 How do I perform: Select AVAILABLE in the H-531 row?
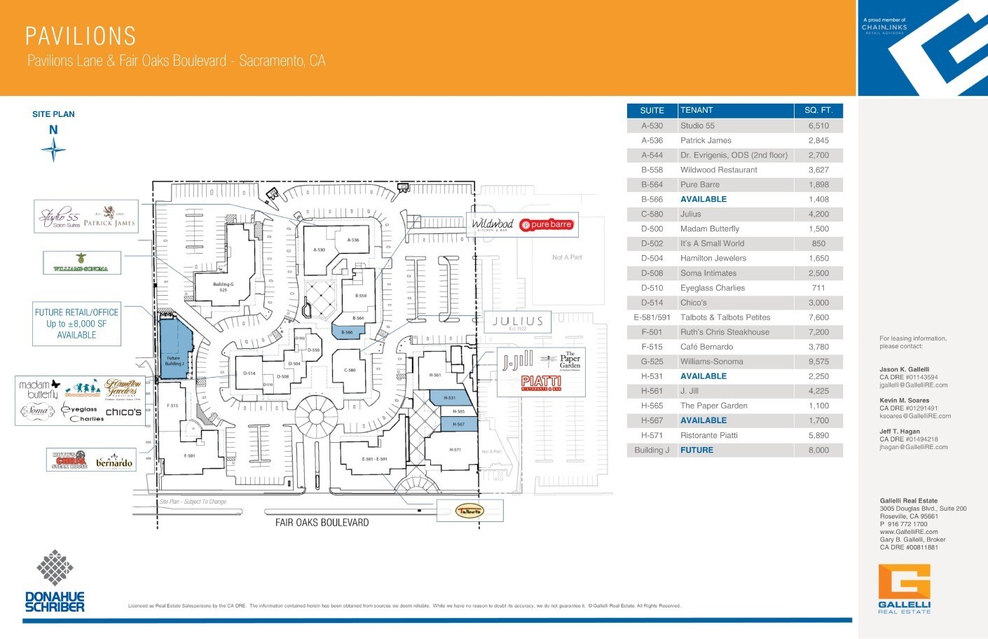(704, 376)
